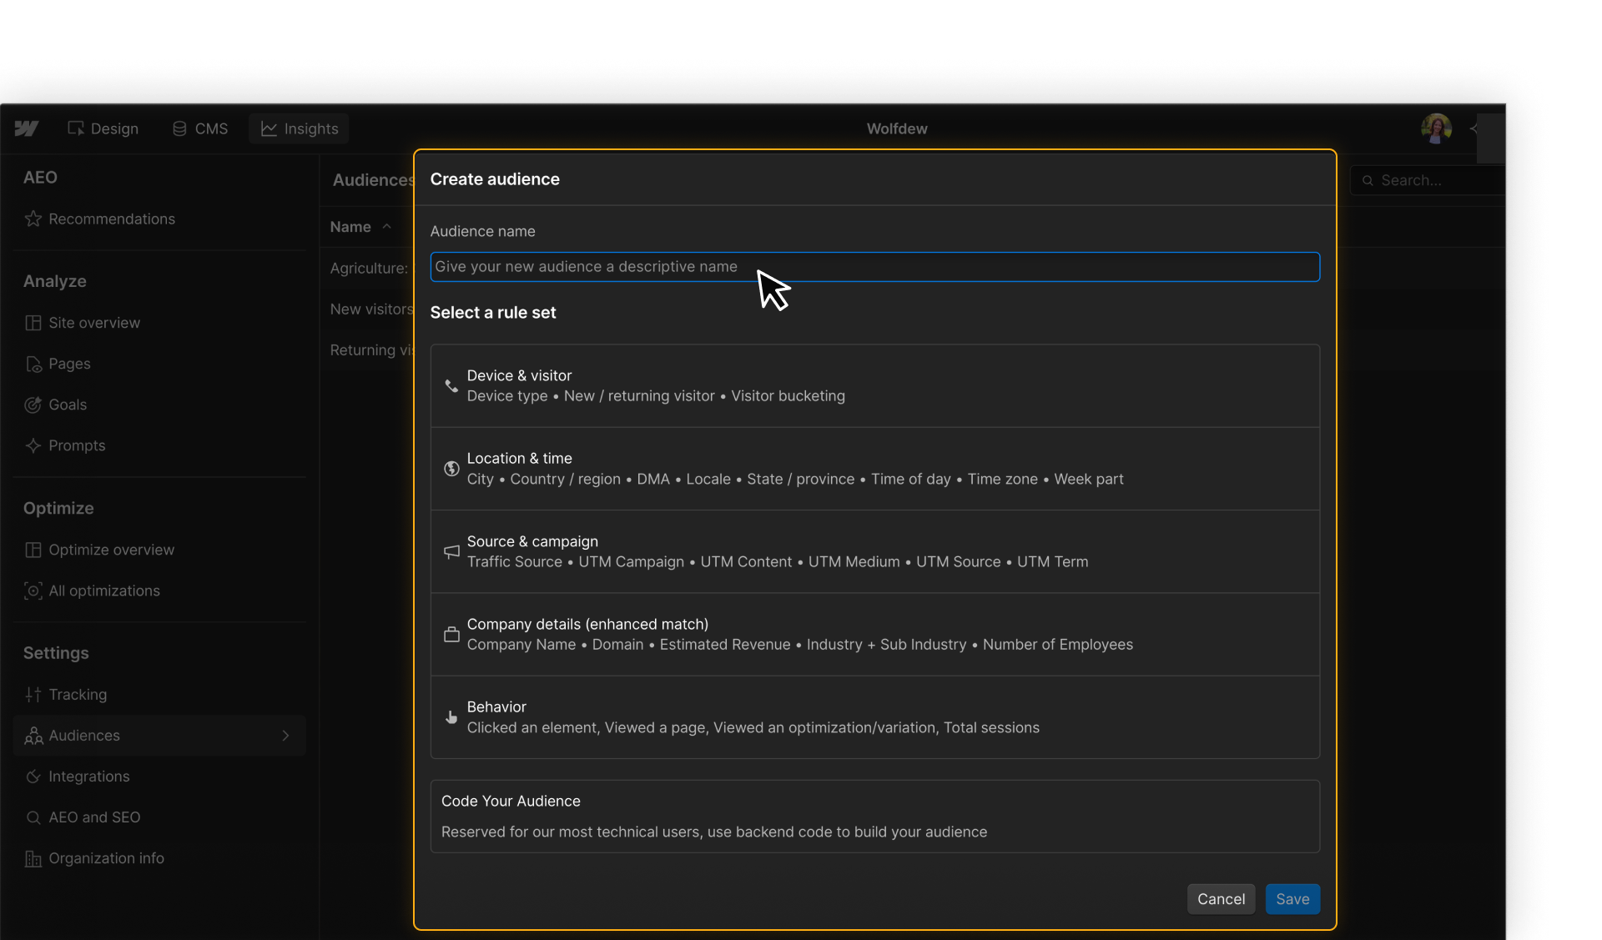Click the star icon beside Recommendations
1602x940 pixels.
(33, 219)
